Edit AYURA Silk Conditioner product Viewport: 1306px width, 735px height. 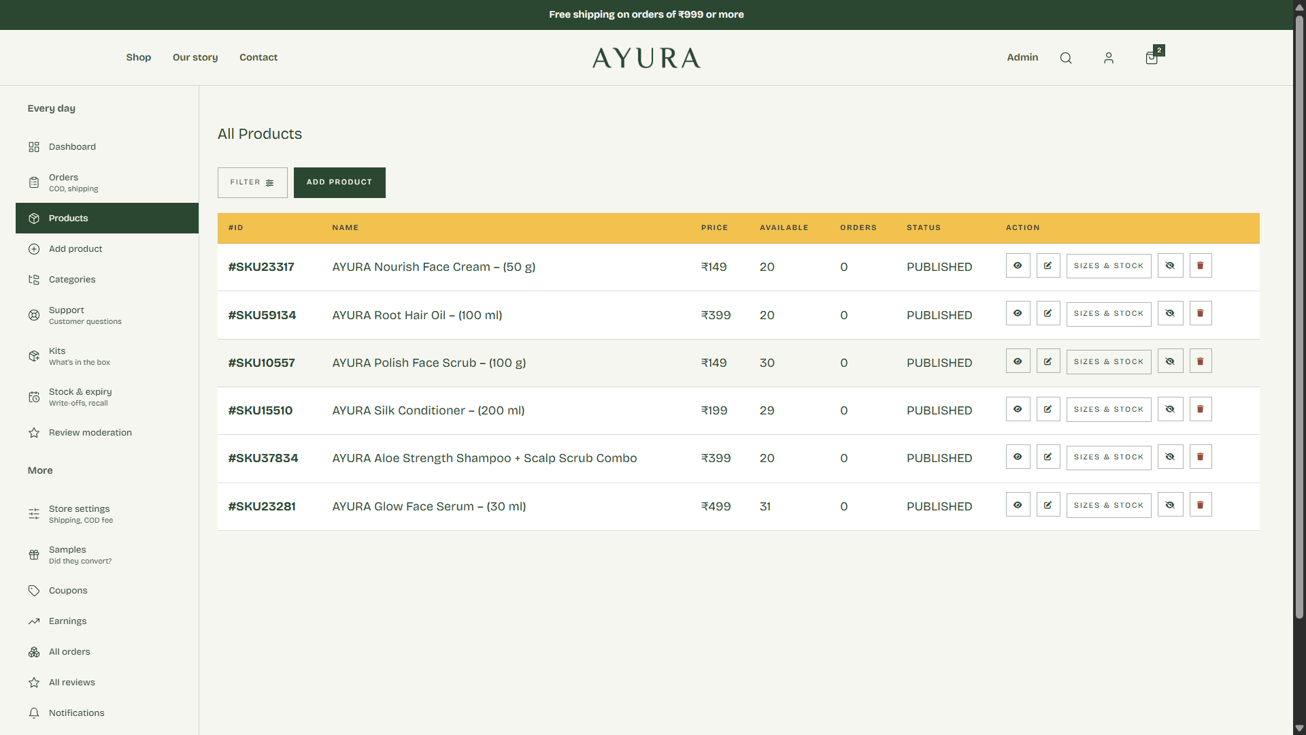coord(1048,409)
